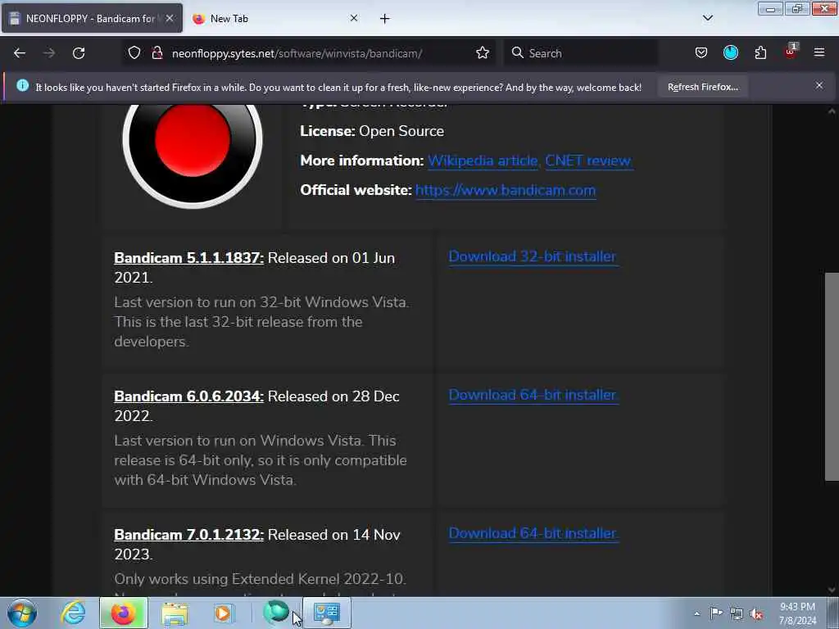Open the CNET review link
Viewport: 839px width, 629px height.
pyautogui.click(x=588, y=161)
